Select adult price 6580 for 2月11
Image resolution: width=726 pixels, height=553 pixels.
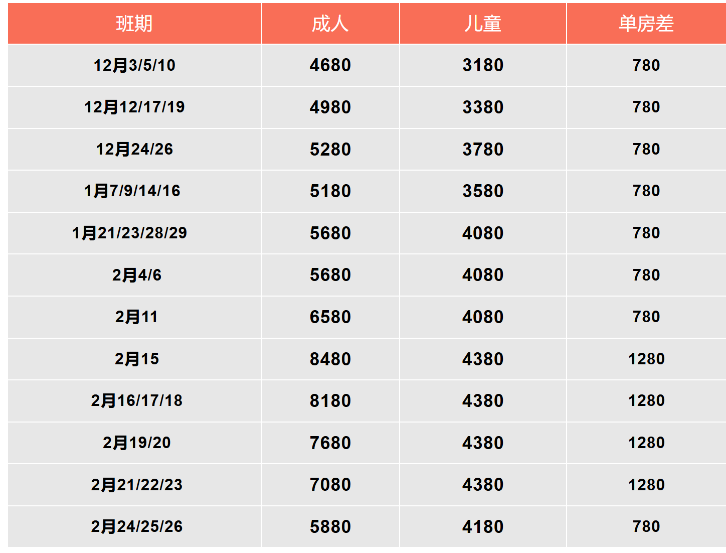tap(330, 317)
